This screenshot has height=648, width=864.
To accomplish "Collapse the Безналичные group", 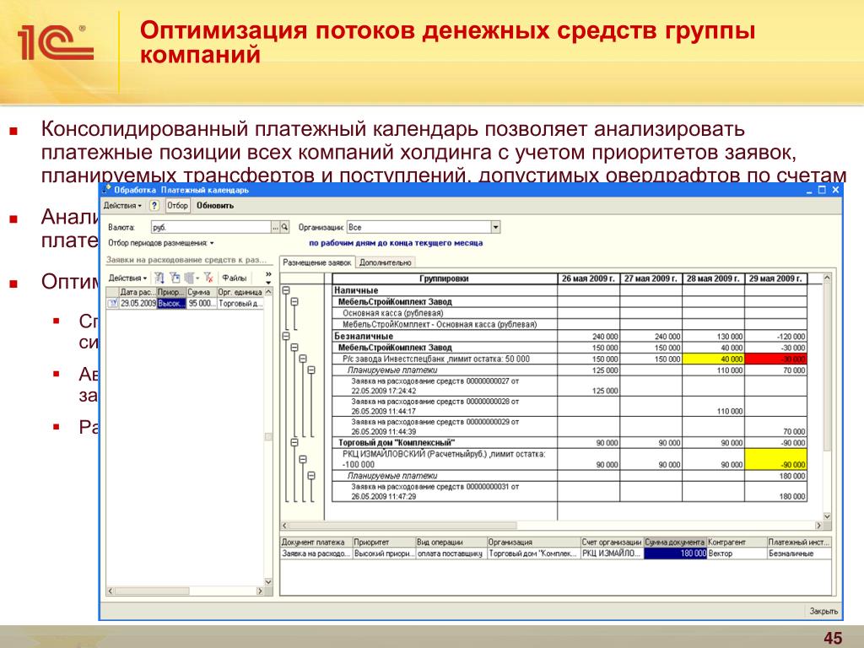I will click(x=286, y=336).
